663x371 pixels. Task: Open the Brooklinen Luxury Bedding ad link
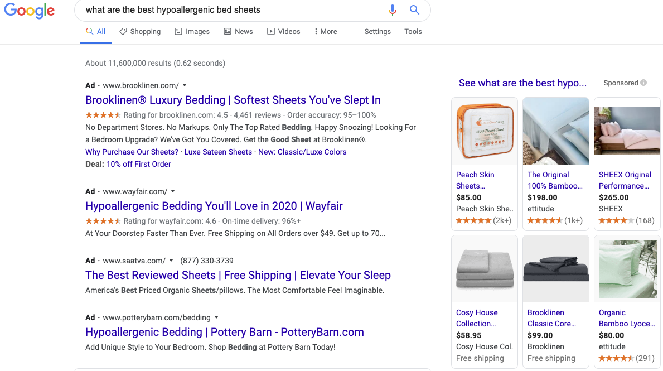[233, 100]
